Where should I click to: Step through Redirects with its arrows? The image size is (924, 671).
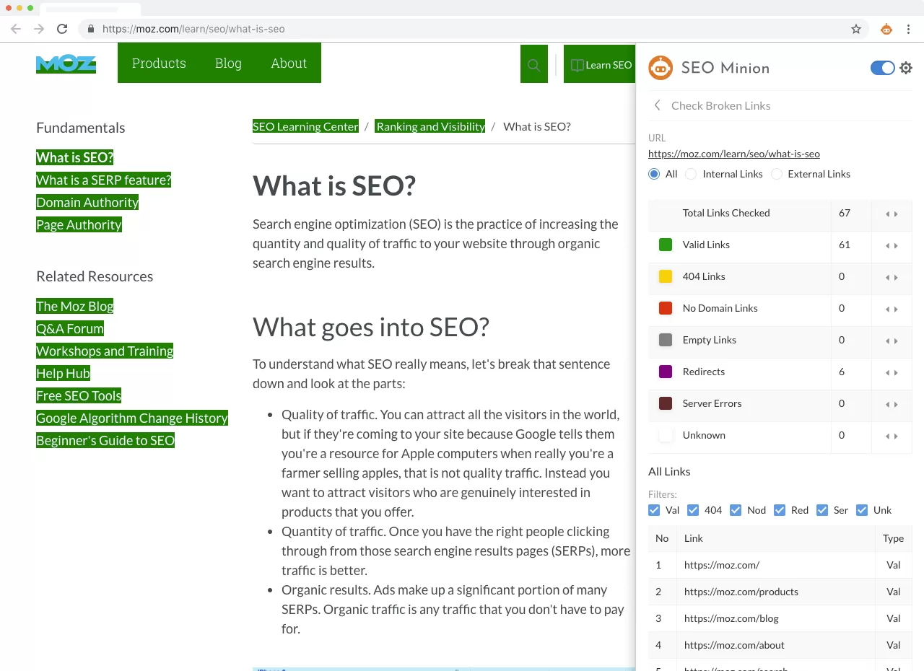892,373
